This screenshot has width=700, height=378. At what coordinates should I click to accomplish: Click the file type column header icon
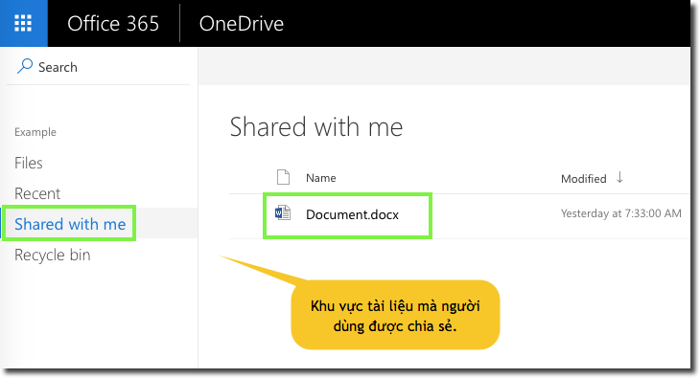tap(283, 177)
